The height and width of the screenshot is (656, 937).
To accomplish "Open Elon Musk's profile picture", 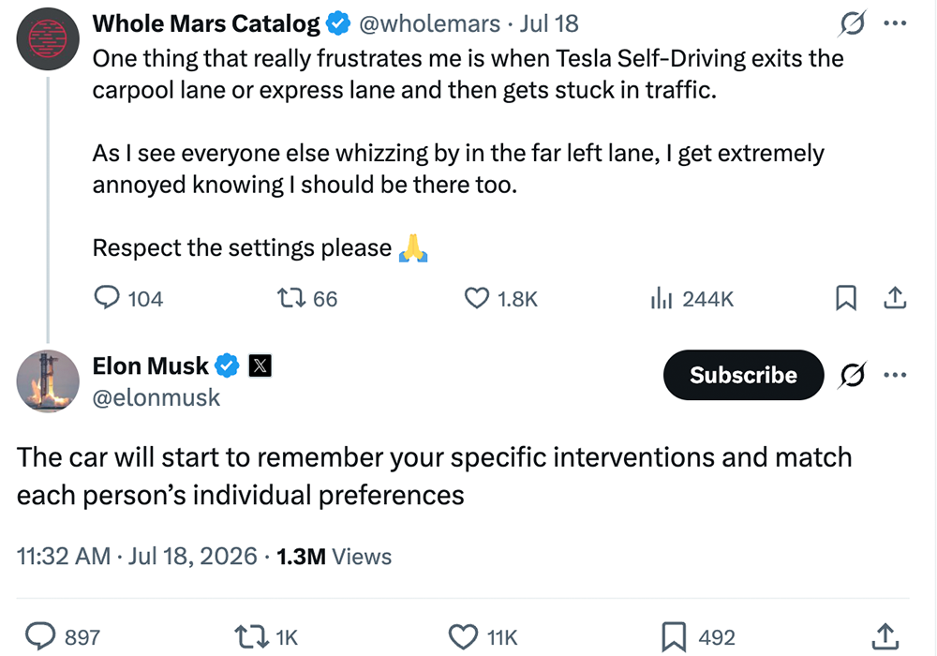I will [x=48, y=380].
